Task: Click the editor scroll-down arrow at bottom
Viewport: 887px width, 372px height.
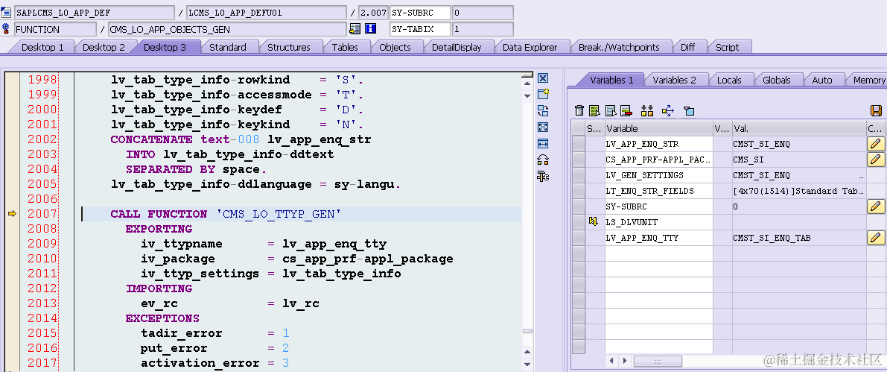Action: coord(527,364)
